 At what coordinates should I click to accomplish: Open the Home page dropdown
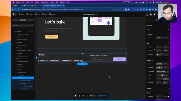[x=23, y=26]
